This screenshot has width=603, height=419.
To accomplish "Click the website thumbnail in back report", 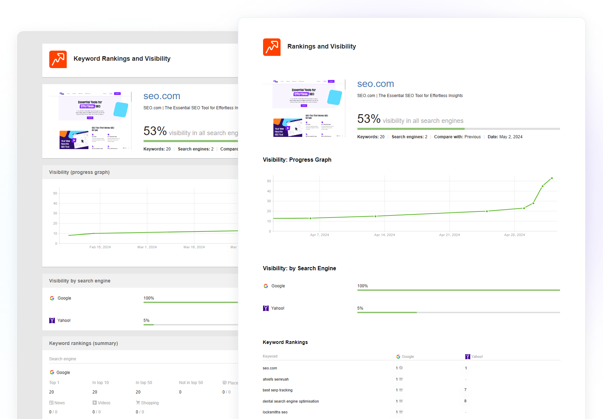I will (90, 120).
